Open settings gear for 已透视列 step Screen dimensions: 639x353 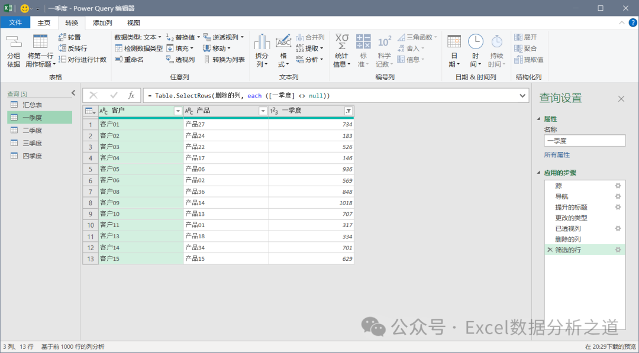618,228
